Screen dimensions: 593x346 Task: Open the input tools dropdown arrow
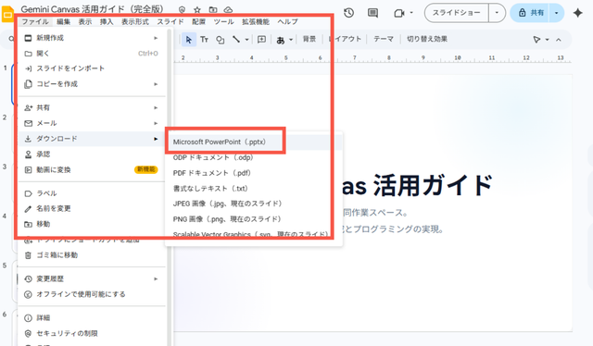point(291,39)
